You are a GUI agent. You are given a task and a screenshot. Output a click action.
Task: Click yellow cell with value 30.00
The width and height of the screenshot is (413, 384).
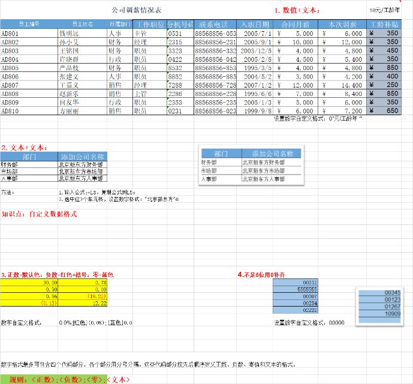(29, 283)
